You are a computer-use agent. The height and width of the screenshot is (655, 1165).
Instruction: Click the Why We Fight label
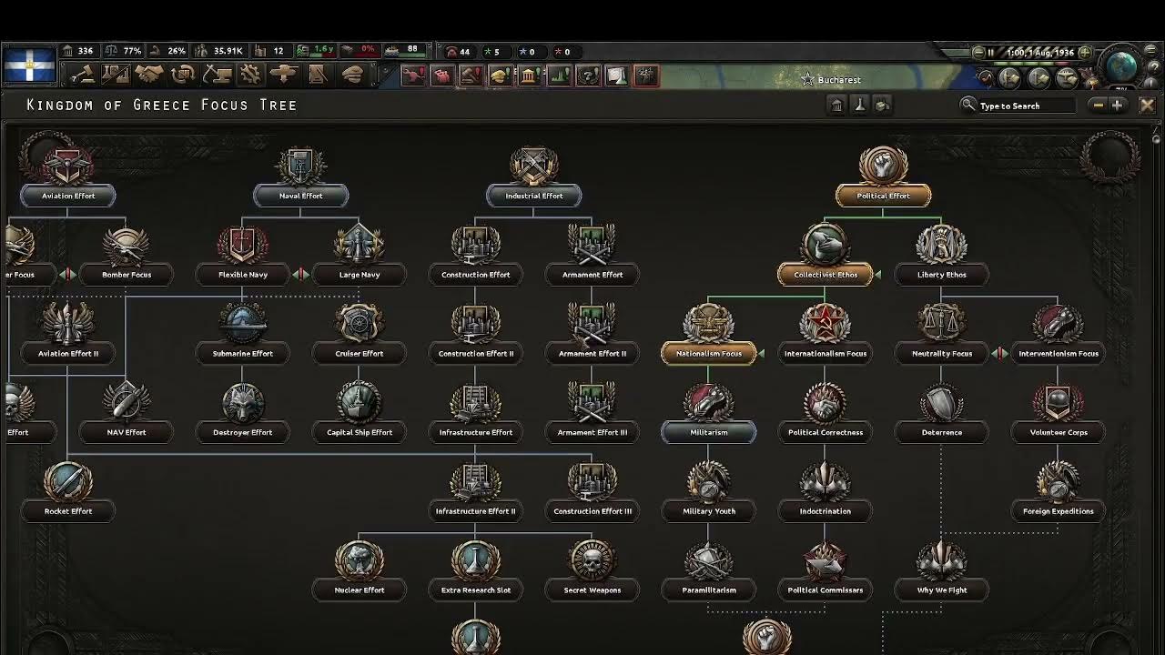[x=941, y=590]
